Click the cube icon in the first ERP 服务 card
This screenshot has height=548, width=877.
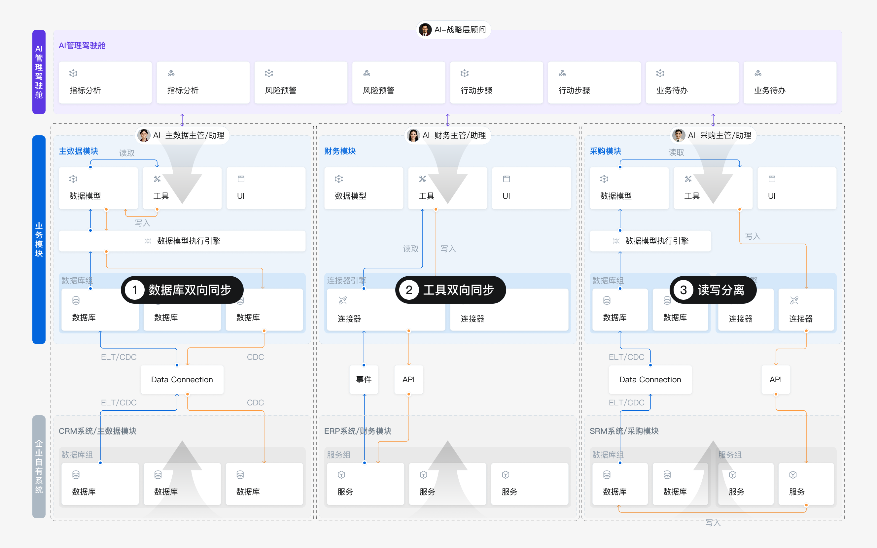tap(341, 475)
